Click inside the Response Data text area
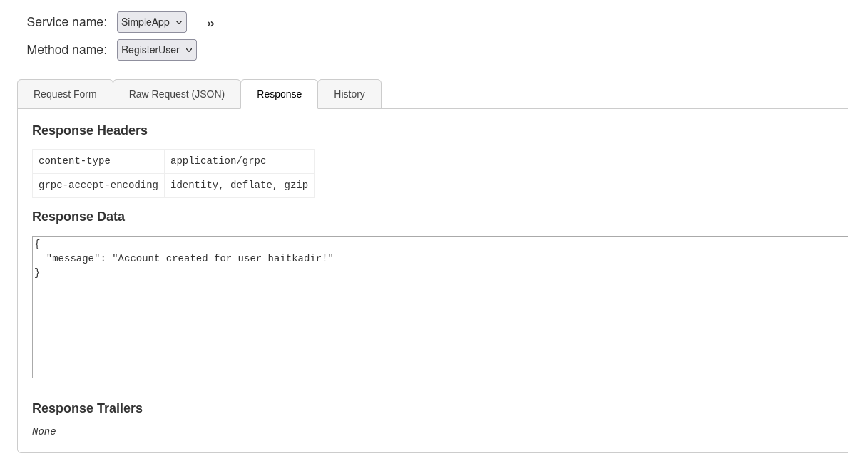Screen dimensions: 848x461 click(439, 328)
